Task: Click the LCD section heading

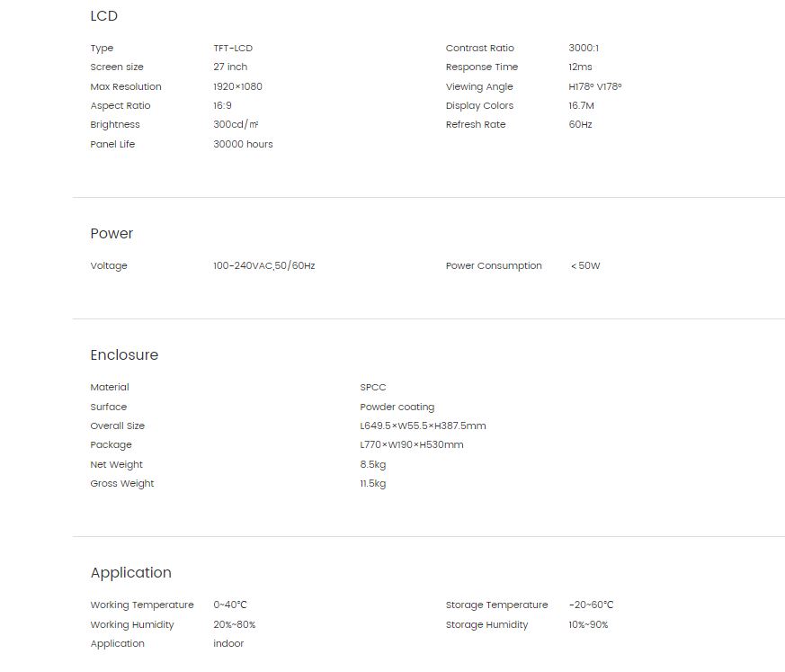Action: [103, 16]
